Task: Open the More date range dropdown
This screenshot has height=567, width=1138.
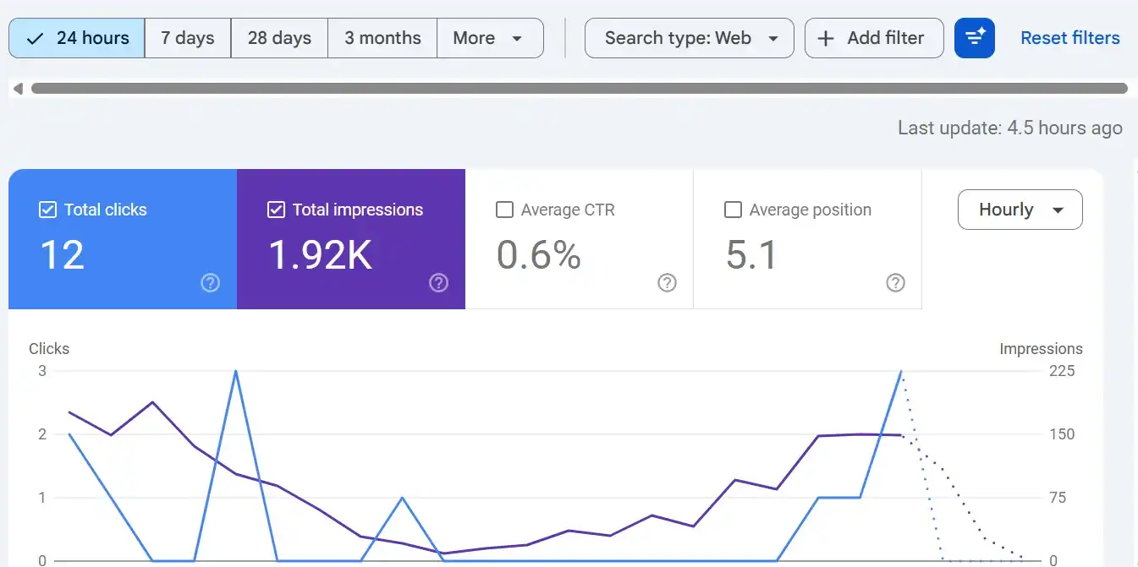Action: click(x=490, y=38)
